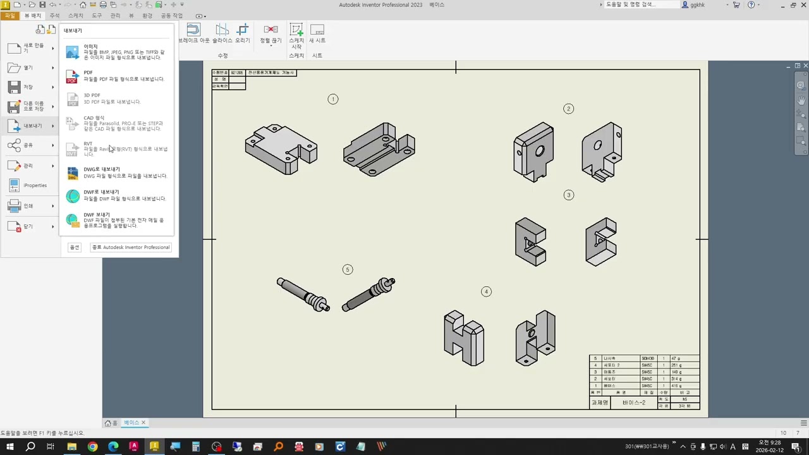Click the Save icon in quick access toolbar

(42, 5)
